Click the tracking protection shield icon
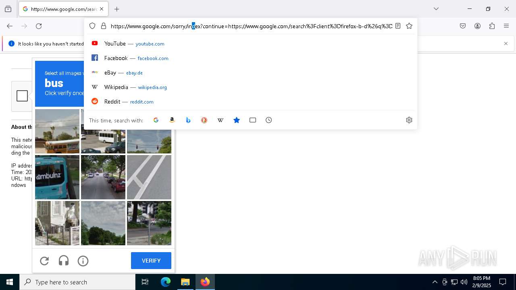 [x=92, y=26]
